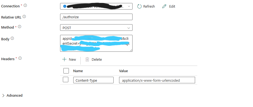Image resolution: width=253 pixels, height=107 pixels.
Task: Click the Delete header button label
Action: [x=97, y=59]
